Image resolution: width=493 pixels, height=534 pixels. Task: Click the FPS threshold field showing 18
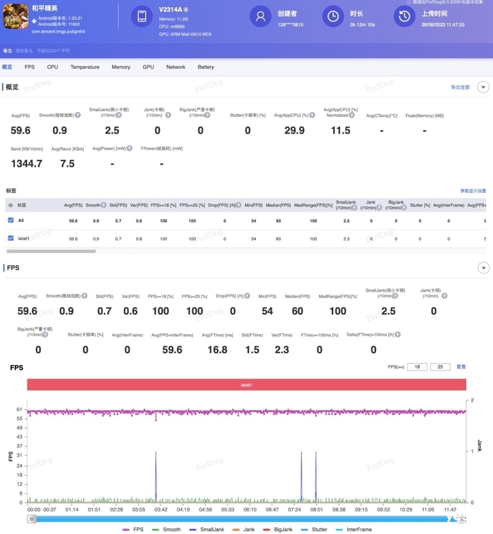click(417, 367)
